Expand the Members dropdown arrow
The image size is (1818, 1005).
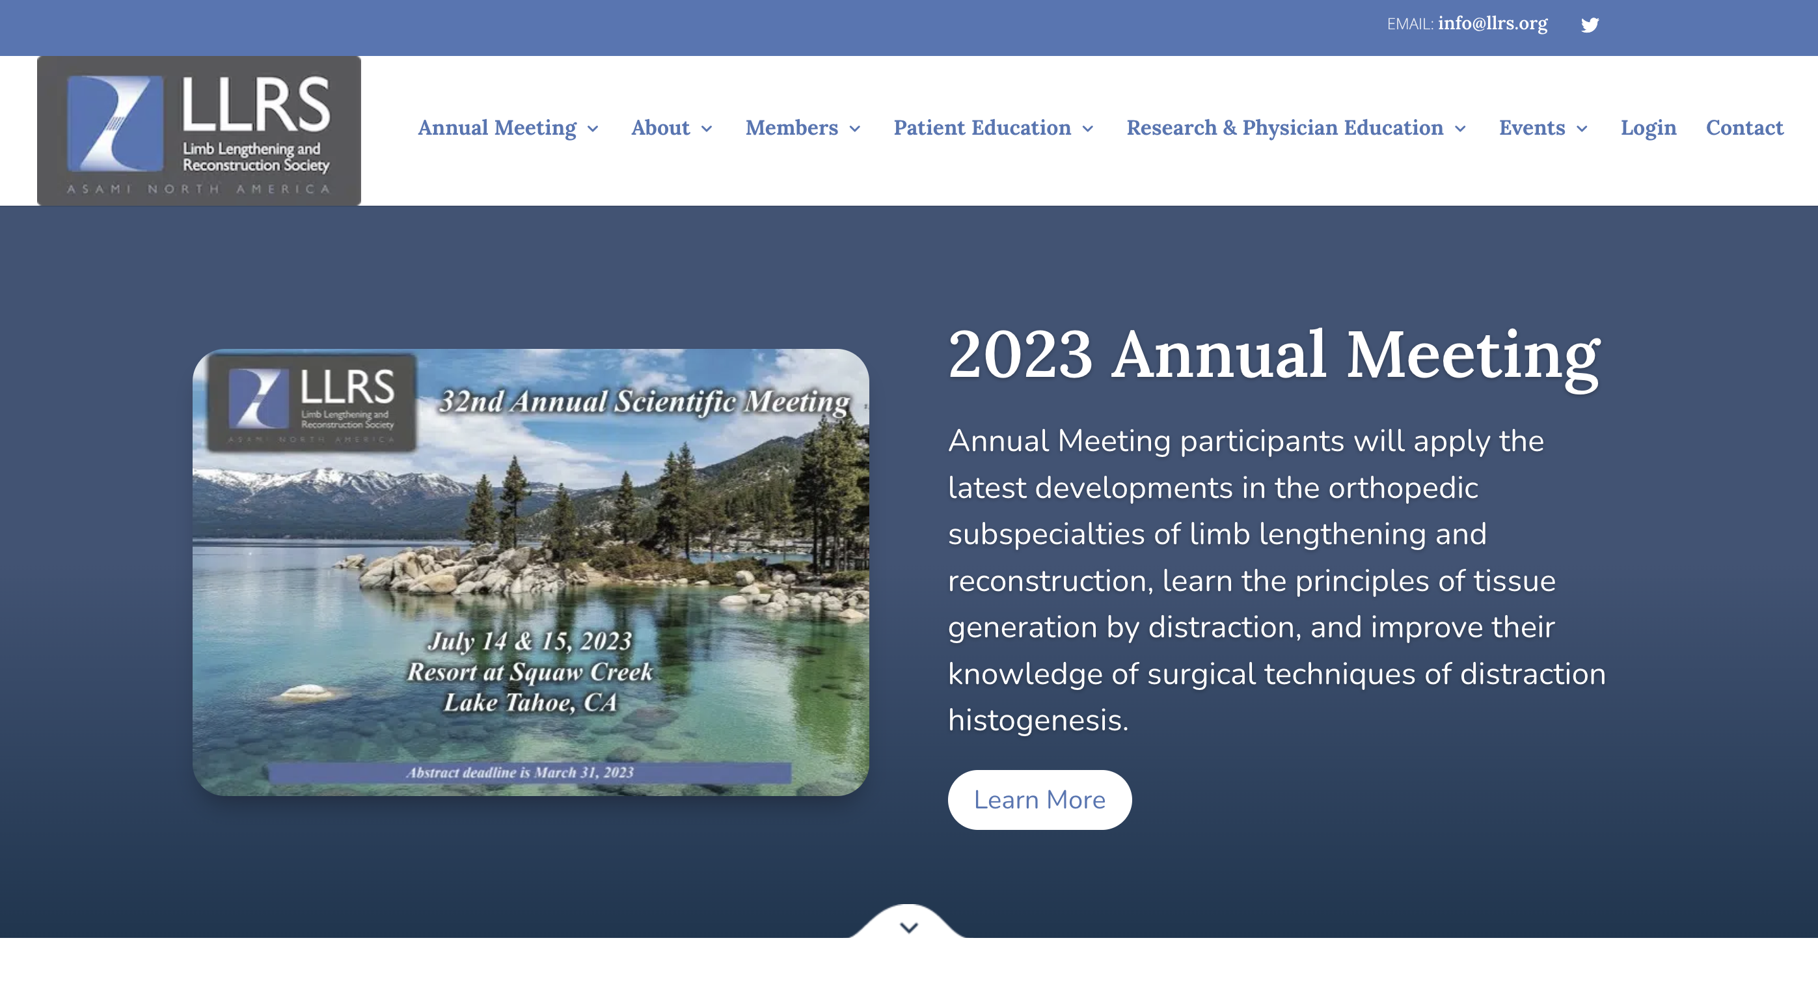[x=854, y=128]
